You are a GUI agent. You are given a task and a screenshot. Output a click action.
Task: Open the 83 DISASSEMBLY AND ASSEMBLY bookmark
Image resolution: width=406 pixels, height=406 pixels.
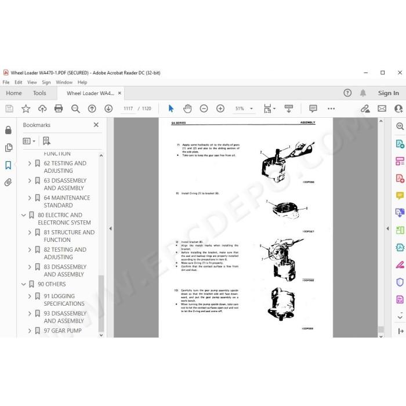[64, 271]
